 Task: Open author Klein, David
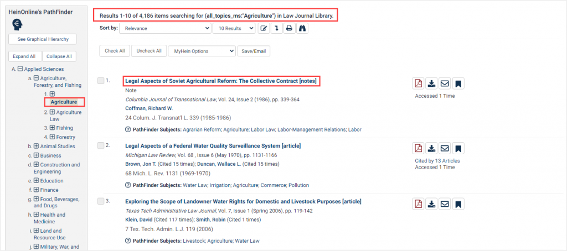pos(139,219)
